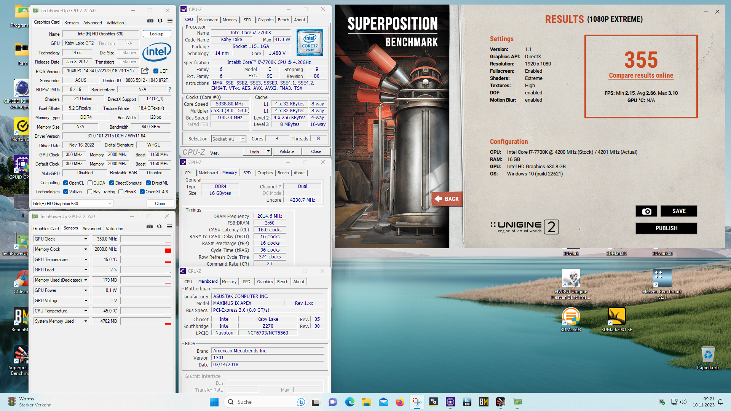Expand the GPU Load sensor dropdown
Screen dimensions: 731x411
86,270
